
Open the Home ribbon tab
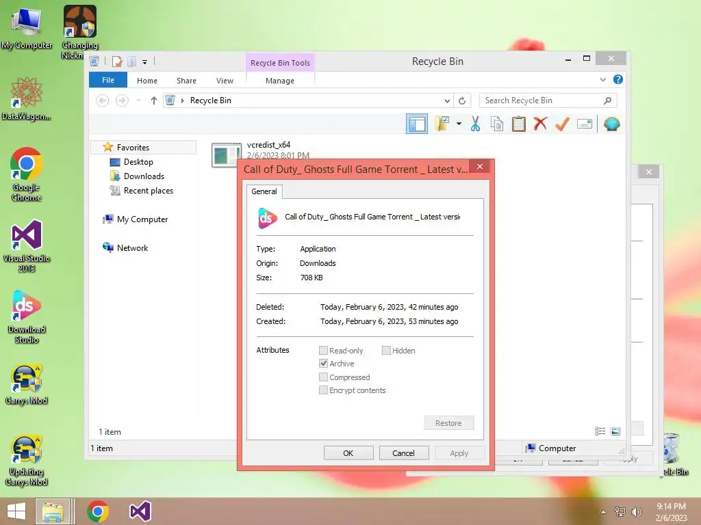tap(147, 81)
